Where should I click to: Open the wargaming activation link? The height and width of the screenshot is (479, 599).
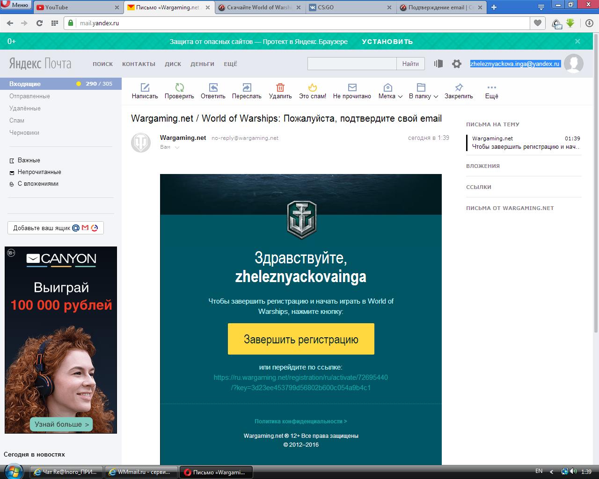click(x=301, y=383)
